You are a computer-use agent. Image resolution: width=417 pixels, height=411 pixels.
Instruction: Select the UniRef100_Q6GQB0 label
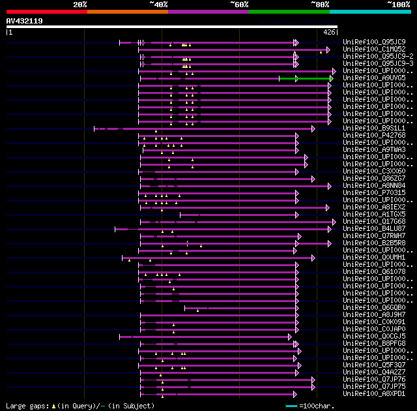[374, 308]
